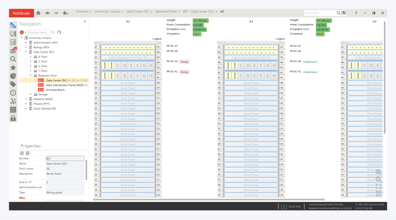Expand the Biology (BIO) tree node
Viewport: 396px width, 220px height.
coord(26,47)
